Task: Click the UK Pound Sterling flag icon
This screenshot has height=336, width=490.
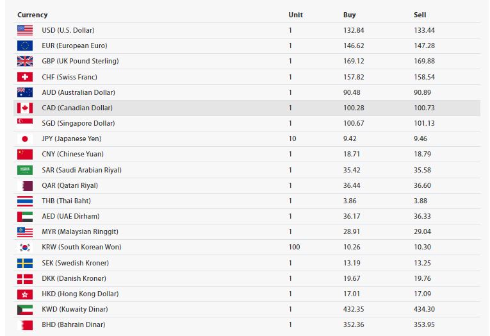Action: pyautogui.click(x=25, y=61)
